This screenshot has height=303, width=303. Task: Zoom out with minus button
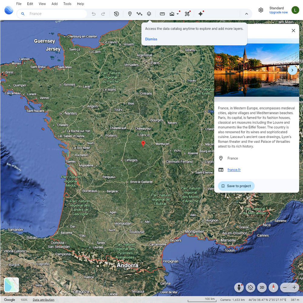point(285,288)
